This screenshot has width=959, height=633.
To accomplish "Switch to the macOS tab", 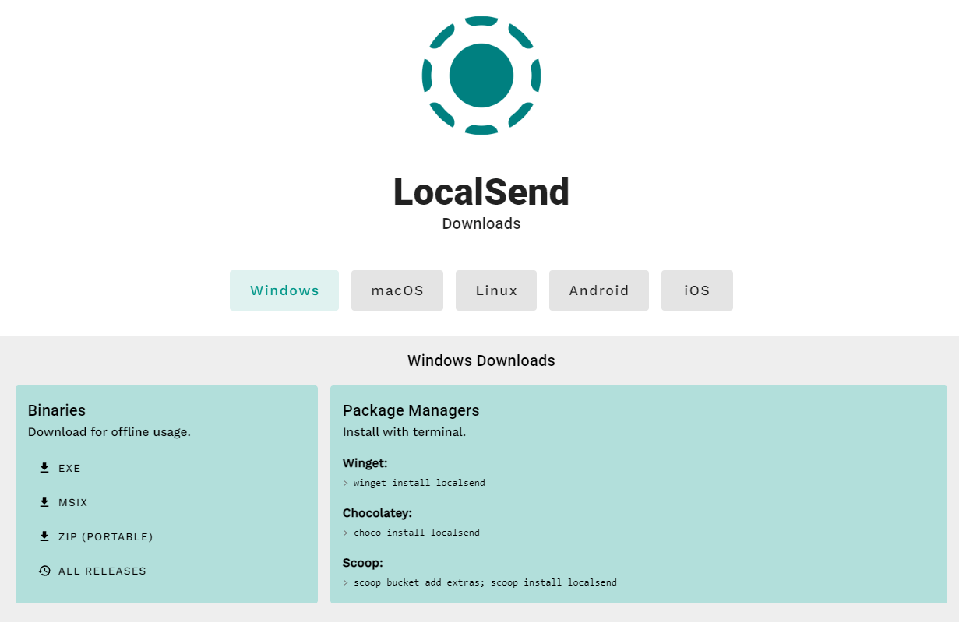I will [397, 290].
